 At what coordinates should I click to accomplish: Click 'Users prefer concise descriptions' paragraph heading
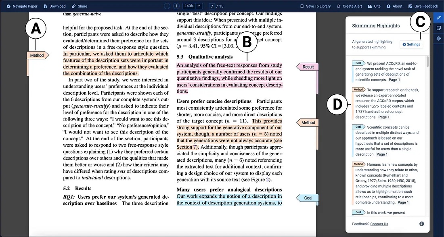click(214, 101)
